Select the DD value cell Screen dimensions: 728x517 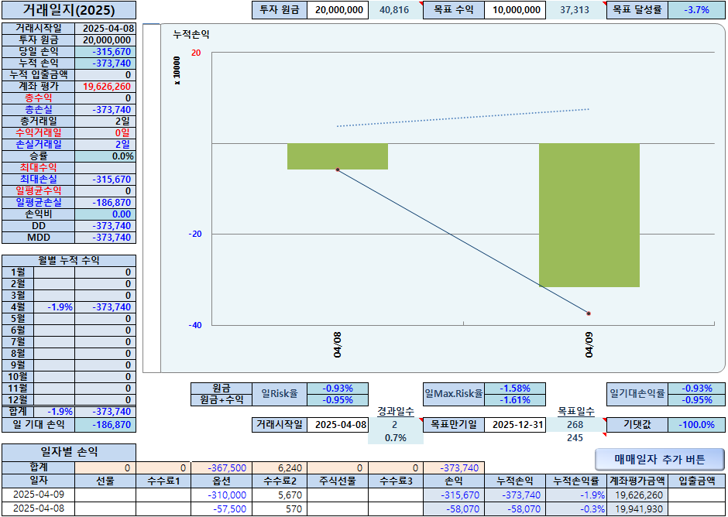(105, 225)
